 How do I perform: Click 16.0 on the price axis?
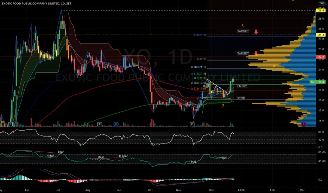tap(321, 121)
